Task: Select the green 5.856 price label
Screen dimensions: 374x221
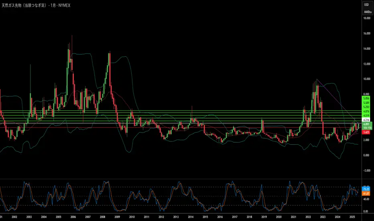Action: pyautogui.click(x=366, y=98)
